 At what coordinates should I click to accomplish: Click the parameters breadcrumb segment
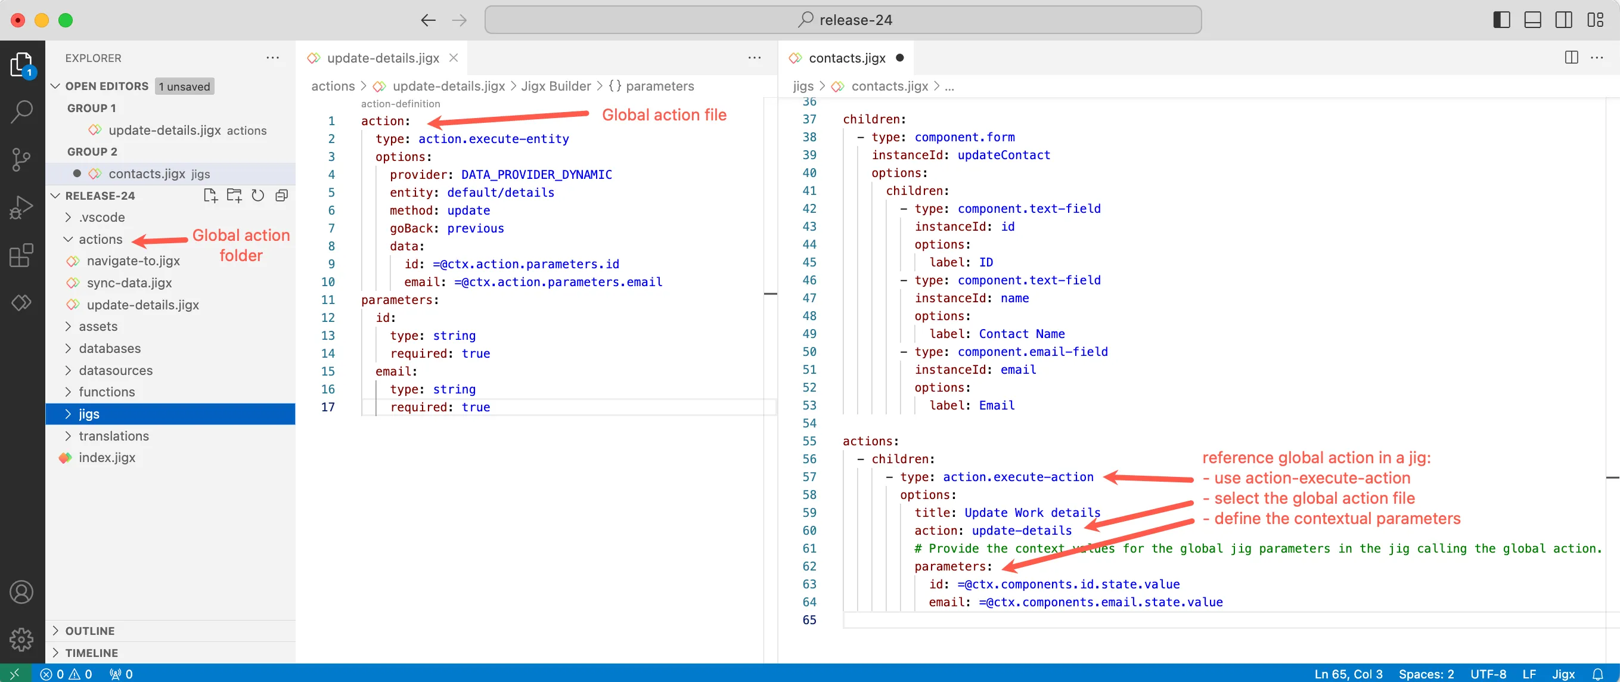tap(651, 86)
